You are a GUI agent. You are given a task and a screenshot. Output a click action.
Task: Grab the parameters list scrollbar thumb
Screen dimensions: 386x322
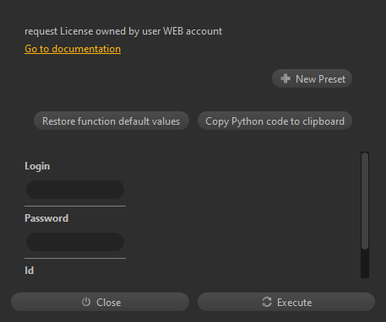(x=365, y=201)
